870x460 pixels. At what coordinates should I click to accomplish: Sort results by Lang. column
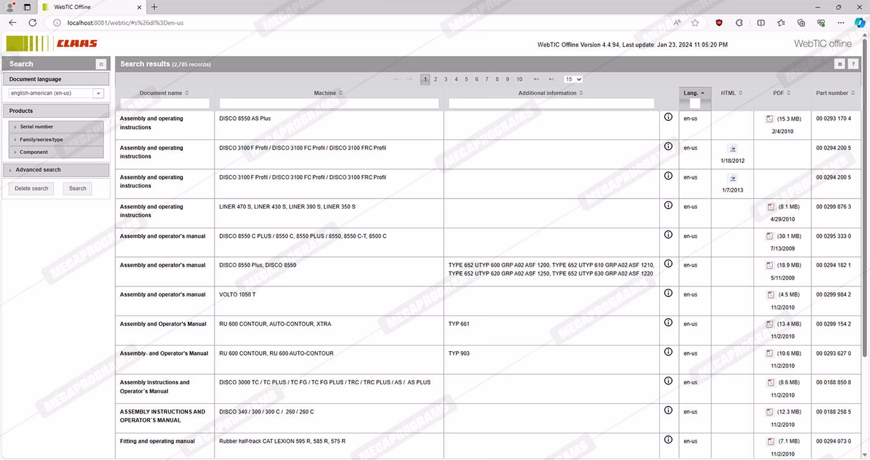click(x=694, y=93)
